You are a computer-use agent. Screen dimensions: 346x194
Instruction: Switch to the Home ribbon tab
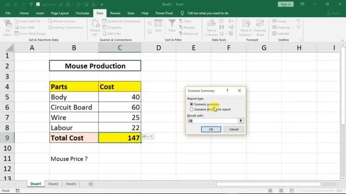click(24, 13)
